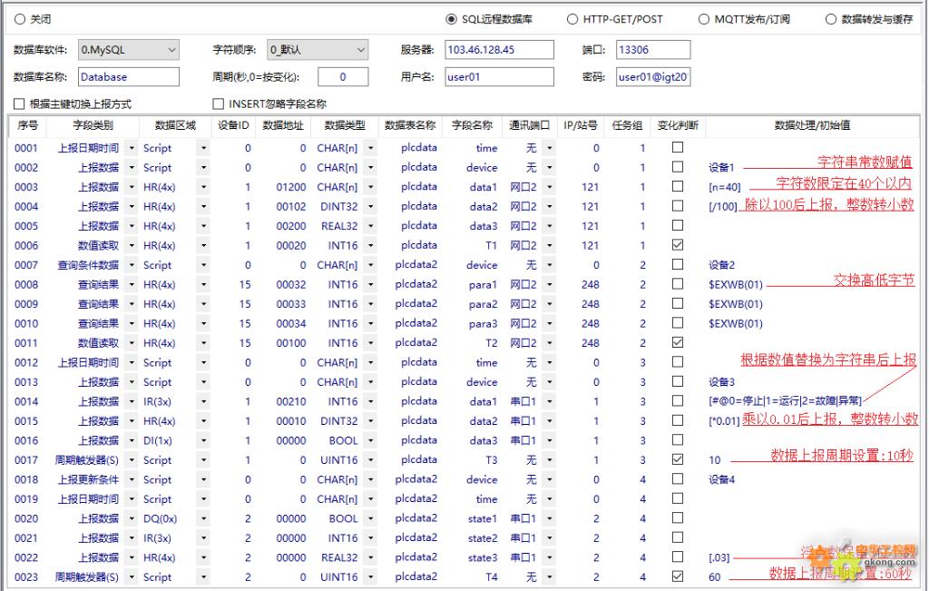
Task: Click the 用户名 user01 field
Action: pos(500,77)
